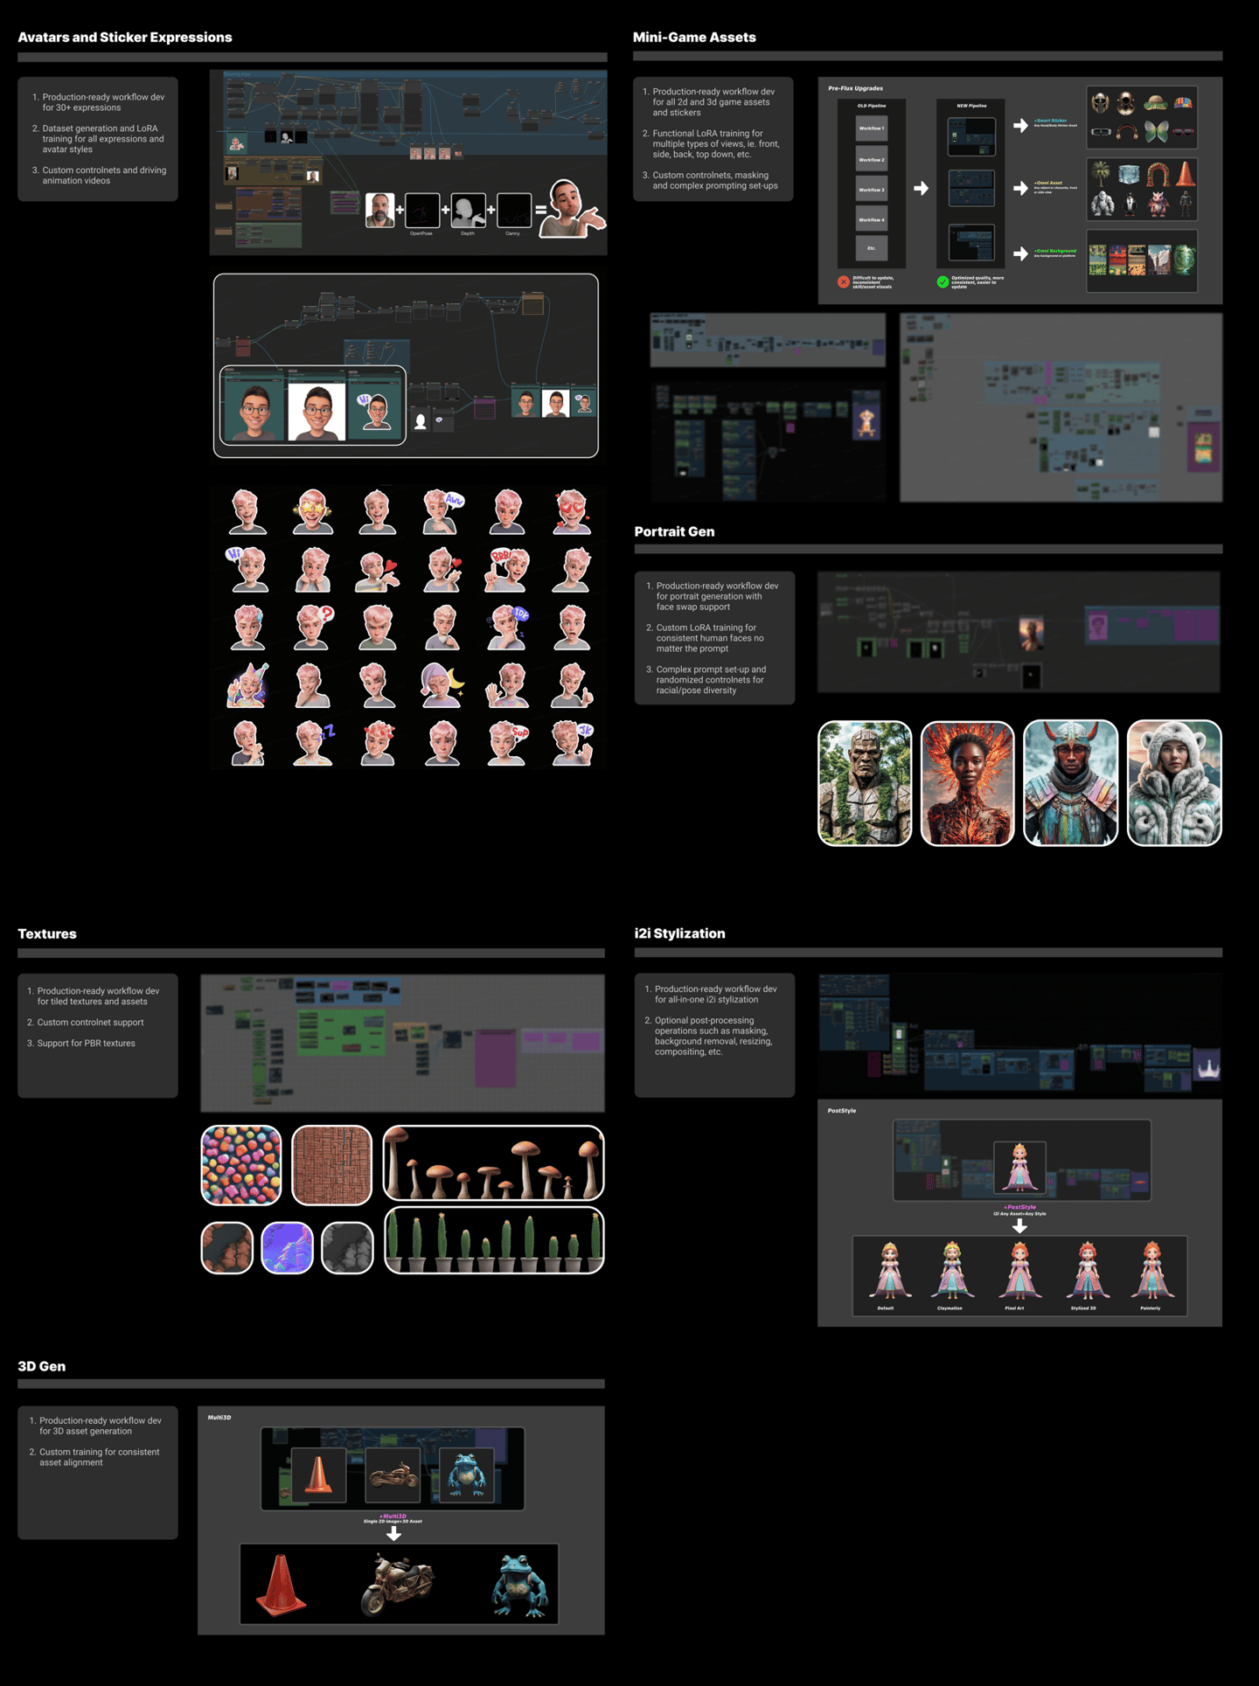Open the mushroom row image
The height and width of the screenshot is (1686, 1259).
coord(493,1163)
